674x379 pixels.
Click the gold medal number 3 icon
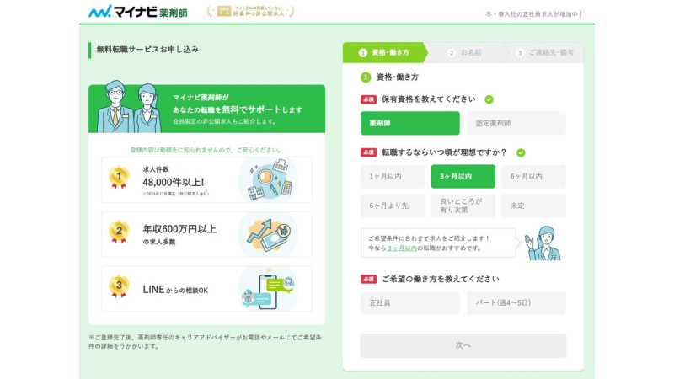119,286
